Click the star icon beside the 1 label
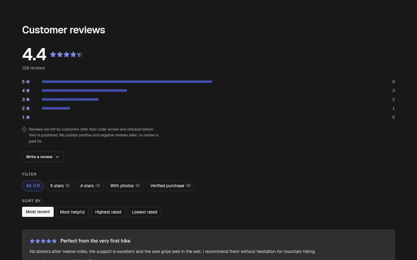 point(28,117)
